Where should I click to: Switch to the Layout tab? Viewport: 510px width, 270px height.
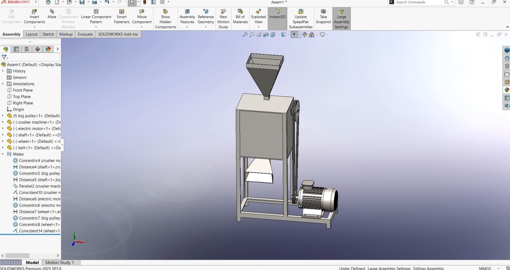[x=32, y=34]
